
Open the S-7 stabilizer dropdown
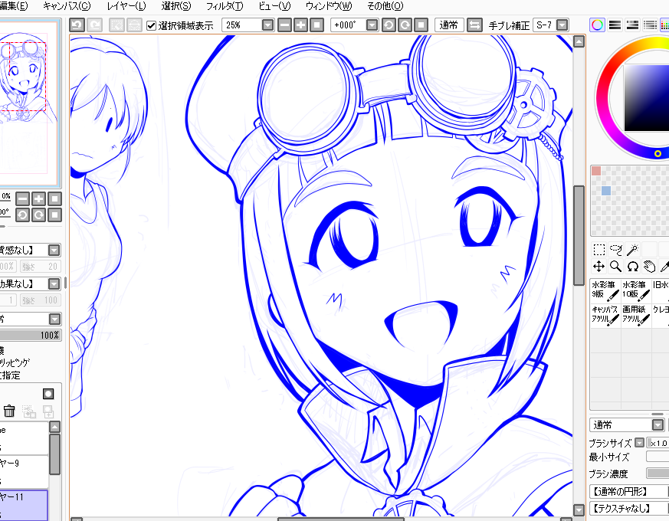[562, 25]
